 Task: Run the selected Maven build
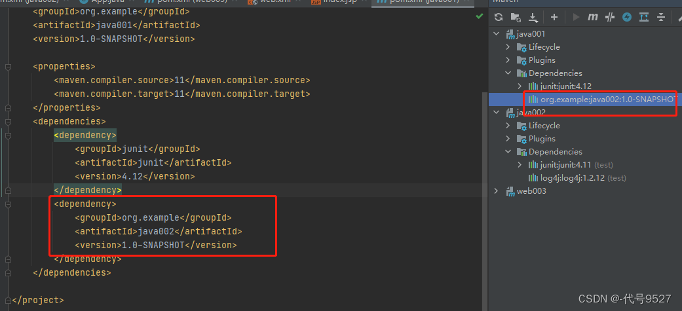coord(577,18)
